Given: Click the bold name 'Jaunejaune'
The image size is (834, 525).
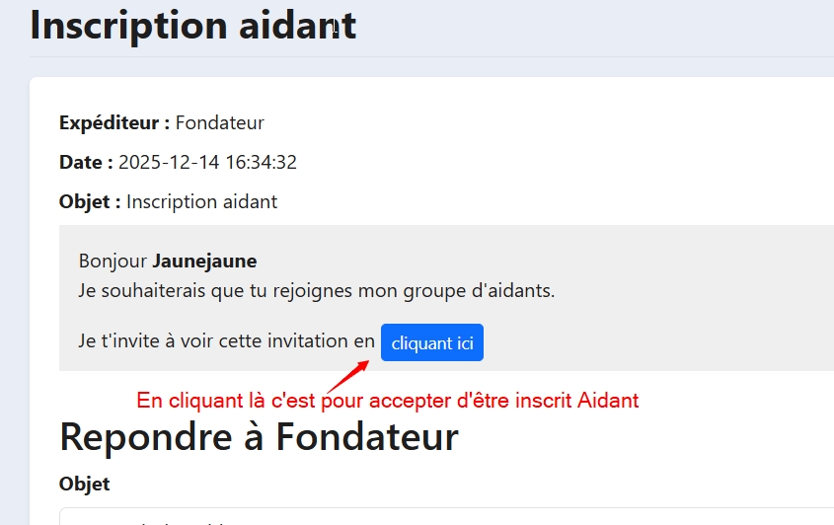Looking at the screenshot, I should (x=204, y=262).
